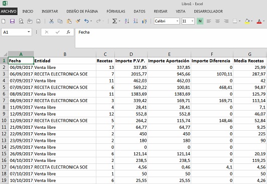Click the AutoSum sigma icon
Viewport: 267px width, 184px height.
[114, 21]
